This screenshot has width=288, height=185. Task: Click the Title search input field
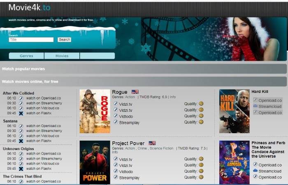pyautogui.click(x=31, y=40)
